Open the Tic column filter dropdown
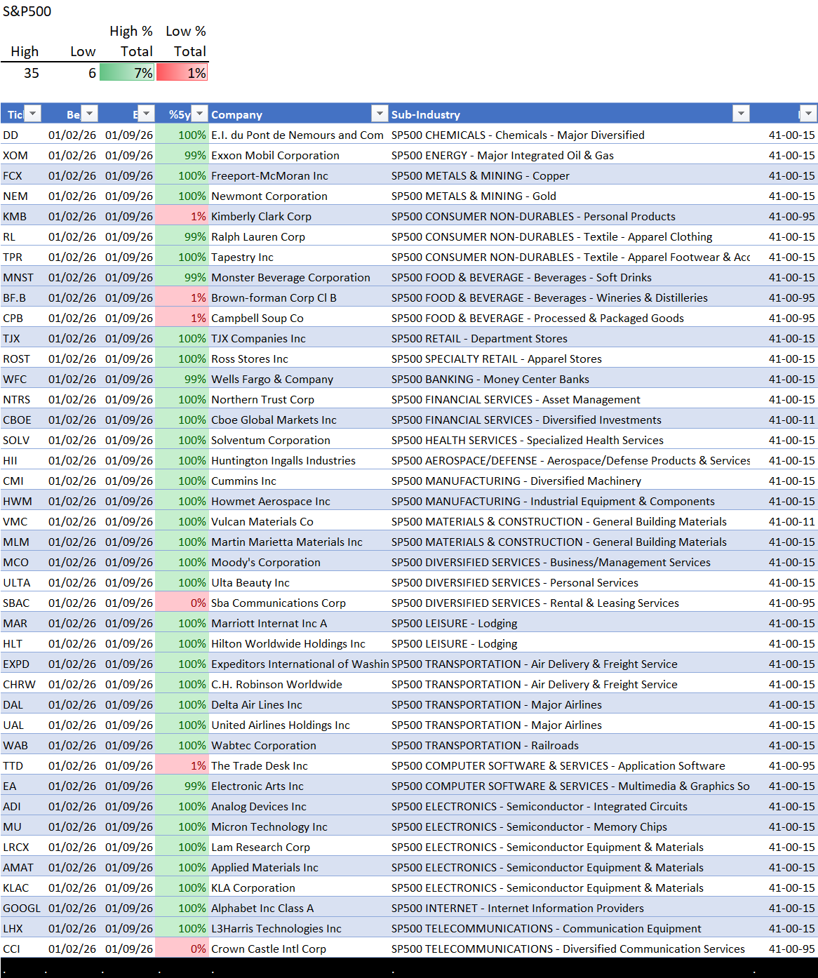818x978 pixels. pos(33,114)
